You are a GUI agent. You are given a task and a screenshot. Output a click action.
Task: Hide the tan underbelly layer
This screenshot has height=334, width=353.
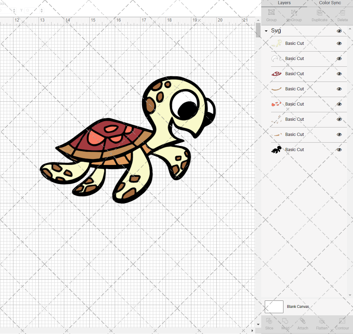click(339, 135)
